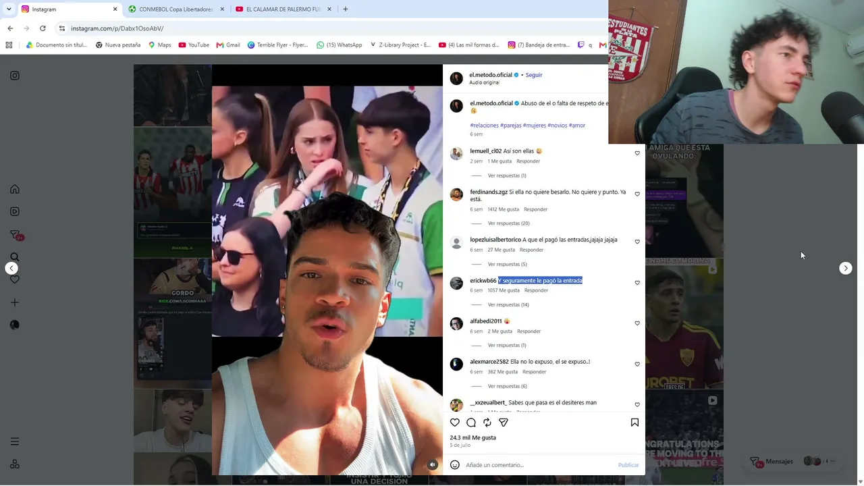Screen dimensions: 864x486
Task: Reload the current page
Action: coord(43,28)
